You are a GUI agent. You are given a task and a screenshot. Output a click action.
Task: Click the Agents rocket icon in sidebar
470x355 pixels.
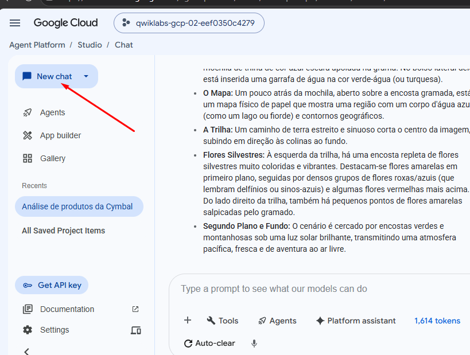click(x=28, y=112)
